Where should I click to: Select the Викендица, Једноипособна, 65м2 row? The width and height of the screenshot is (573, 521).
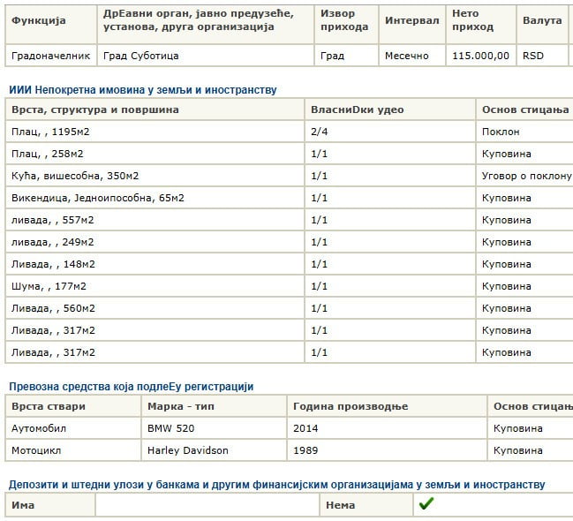point(289,198)
